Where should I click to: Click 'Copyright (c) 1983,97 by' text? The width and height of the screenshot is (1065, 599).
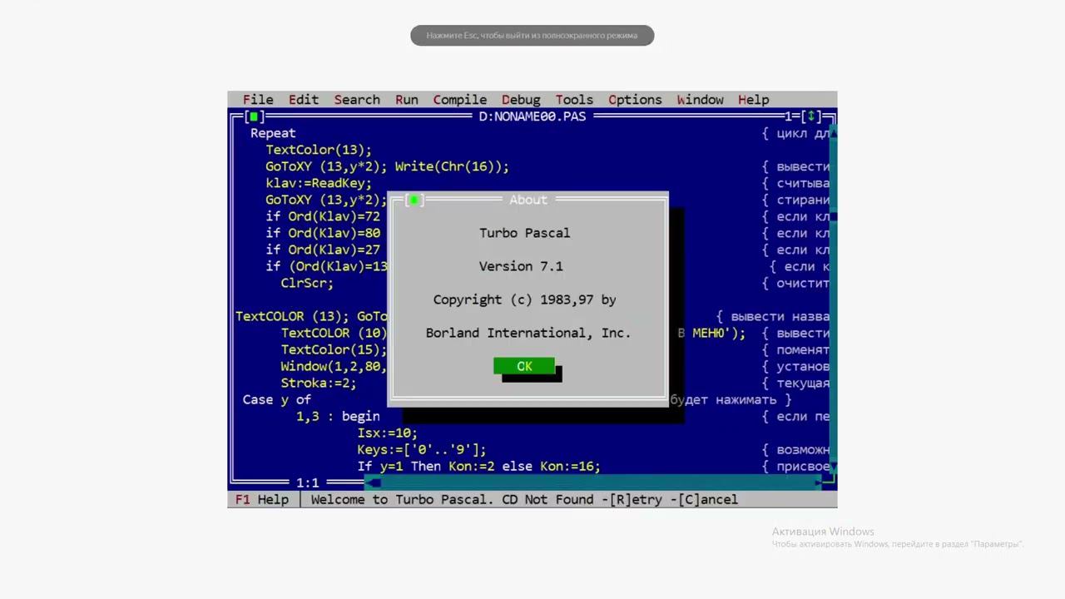click(524, 299)
